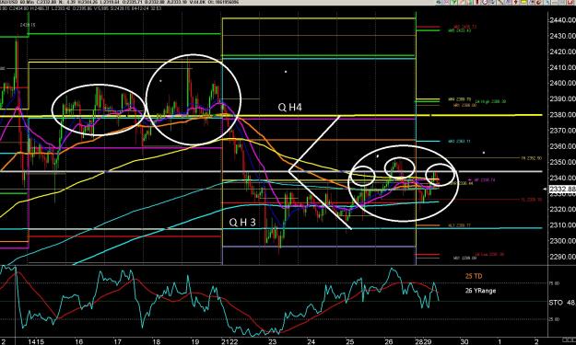This screenshot has height=345, width=576.
Task: Click the 2350.00 price axis label
Action: click(562, 163)
